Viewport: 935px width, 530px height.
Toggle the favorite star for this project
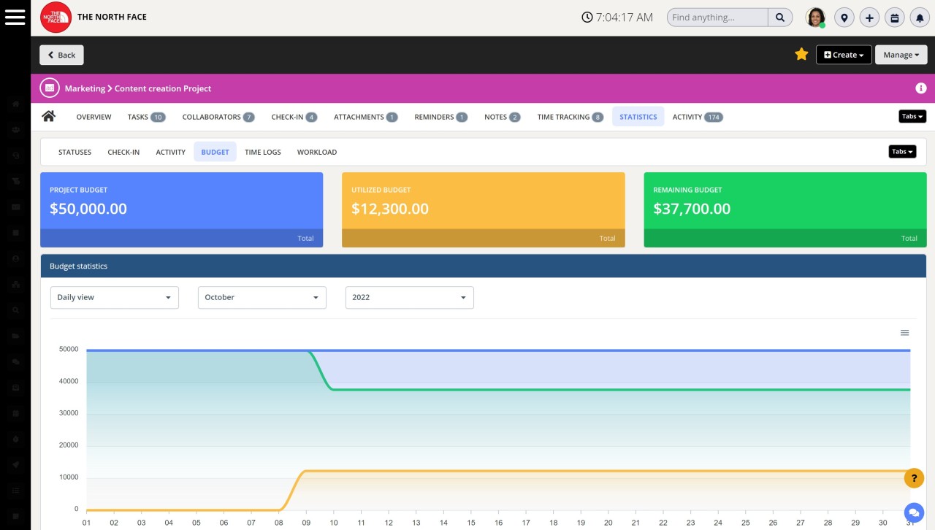[801, 54]
